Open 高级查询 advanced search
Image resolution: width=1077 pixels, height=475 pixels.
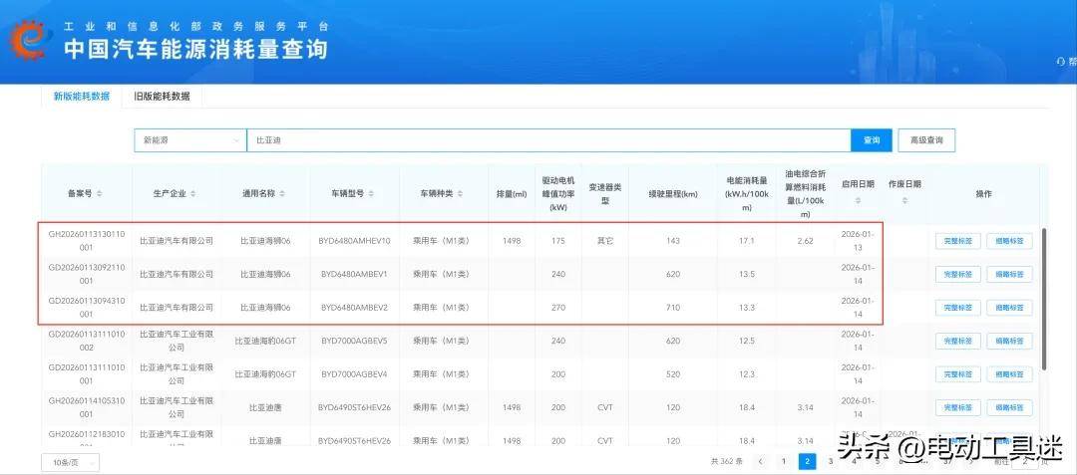click(x=925, y=140)
